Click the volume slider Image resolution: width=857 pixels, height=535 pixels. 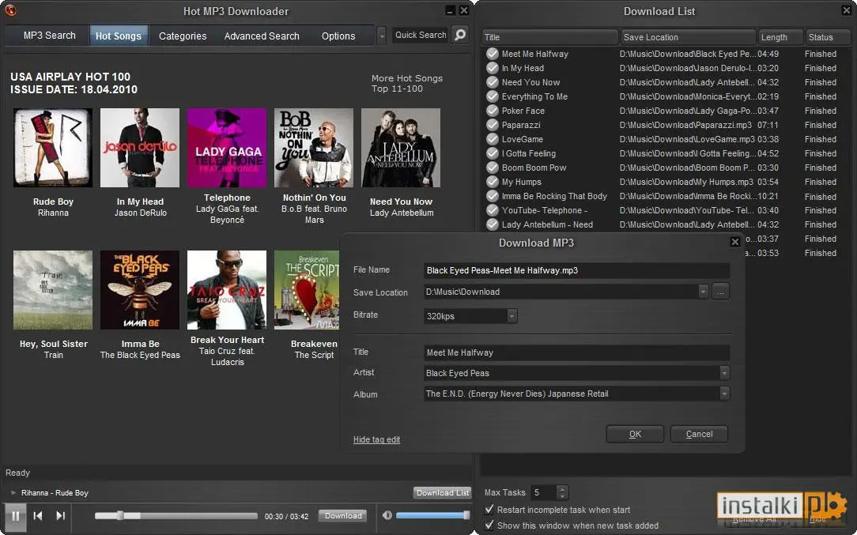(x=432, y=515)
